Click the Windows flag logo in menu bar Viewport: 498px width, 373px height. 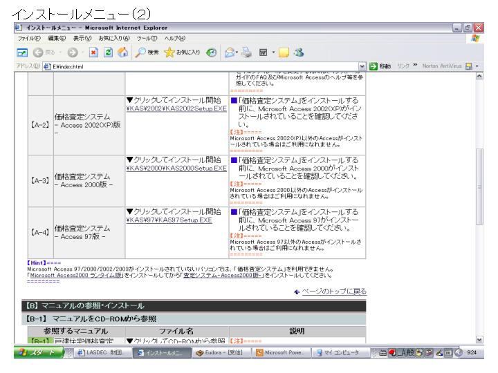coord(475,39)
